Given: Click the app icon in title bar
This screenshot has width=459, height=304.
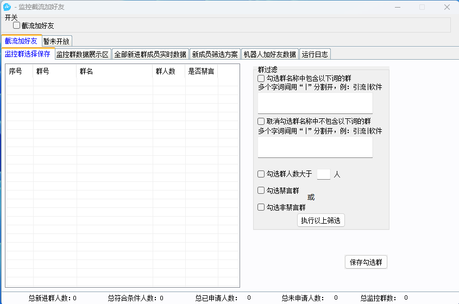Looking at the screenshot, I should (x=8, y=7).
